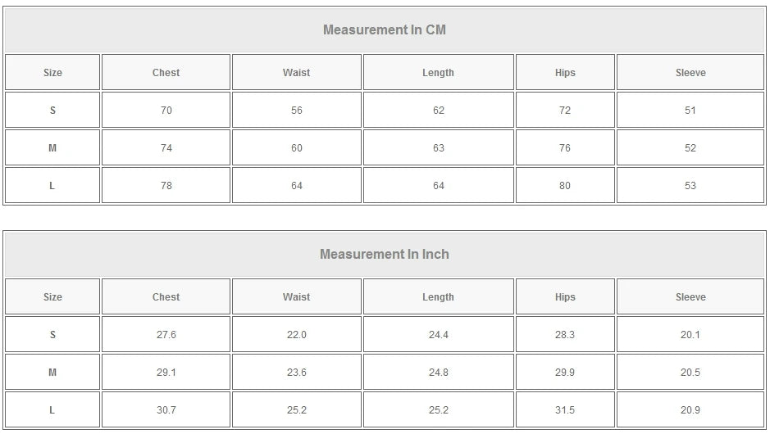Image resolution: width=770 pixels, height=434 pixels.
Task: Select the sleeve value 52 for size M
Action: coord(690,148)
